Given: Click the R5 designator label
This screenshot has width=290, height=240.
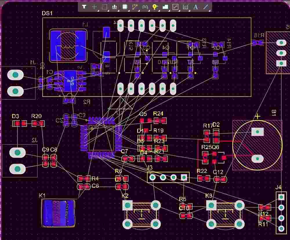Looking at the screenshot, I should 182,199.
